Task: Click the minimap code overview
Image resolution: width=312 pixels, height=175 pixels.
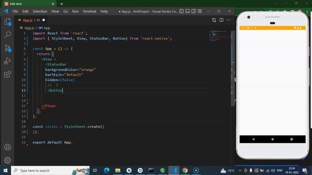Action: (220, 35)
